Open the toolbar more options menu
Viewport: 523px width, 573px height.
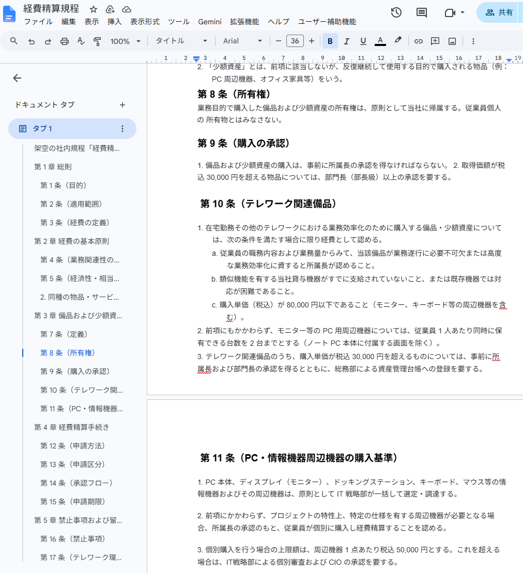pyautogui.click(x=473, y=41)
